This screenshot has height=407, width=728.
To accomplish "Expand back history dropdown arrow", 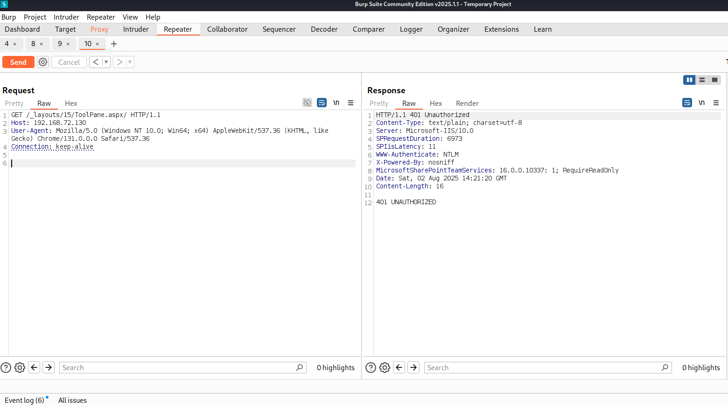I will click(106, 62).
